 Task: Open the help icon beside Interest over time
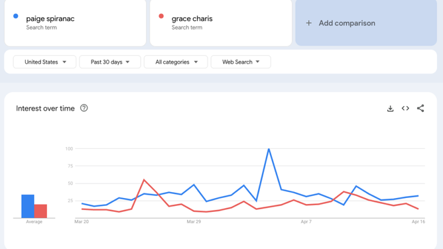[x=84, y=108]
